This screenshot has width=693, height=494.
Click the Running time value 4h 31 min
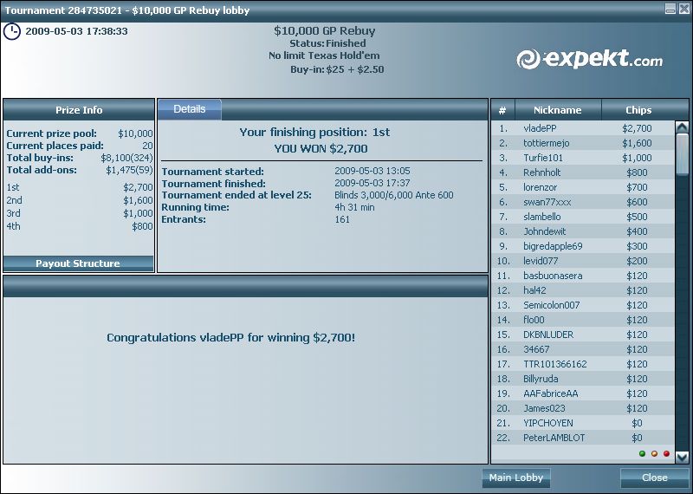tap(354, 207)
